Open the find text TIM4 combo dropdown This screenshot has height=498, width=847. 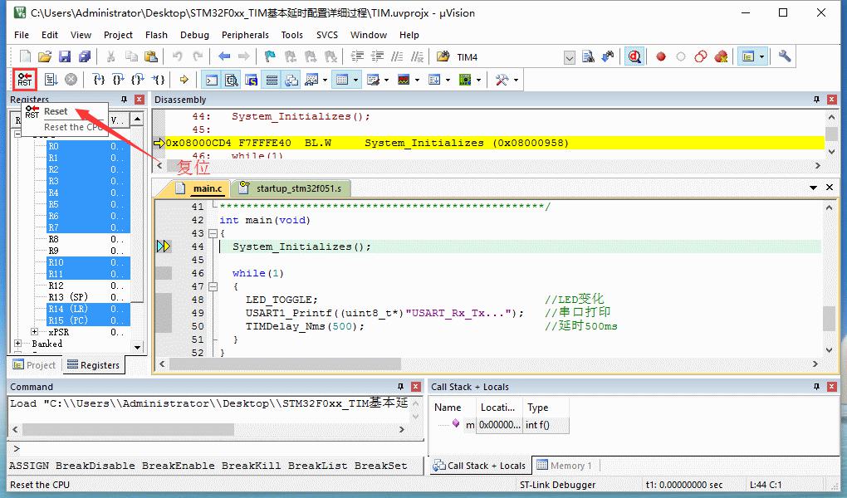pos(570,57)
